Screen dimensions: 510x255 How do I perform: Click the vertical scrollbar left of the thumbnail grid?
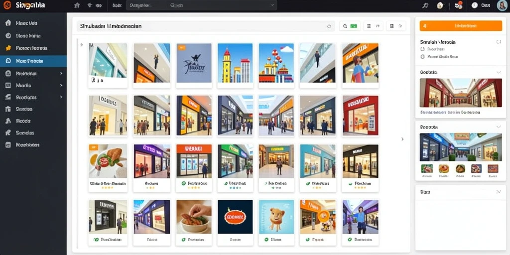tap(77, 143)
